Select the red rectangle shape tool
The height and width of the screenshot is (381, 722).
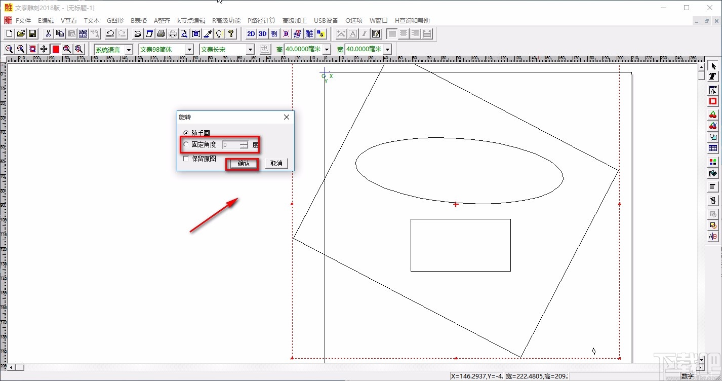(713, 101)
